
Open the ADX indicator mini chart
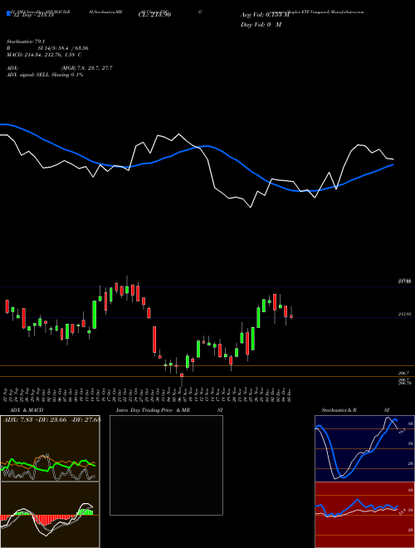point(50,448)
